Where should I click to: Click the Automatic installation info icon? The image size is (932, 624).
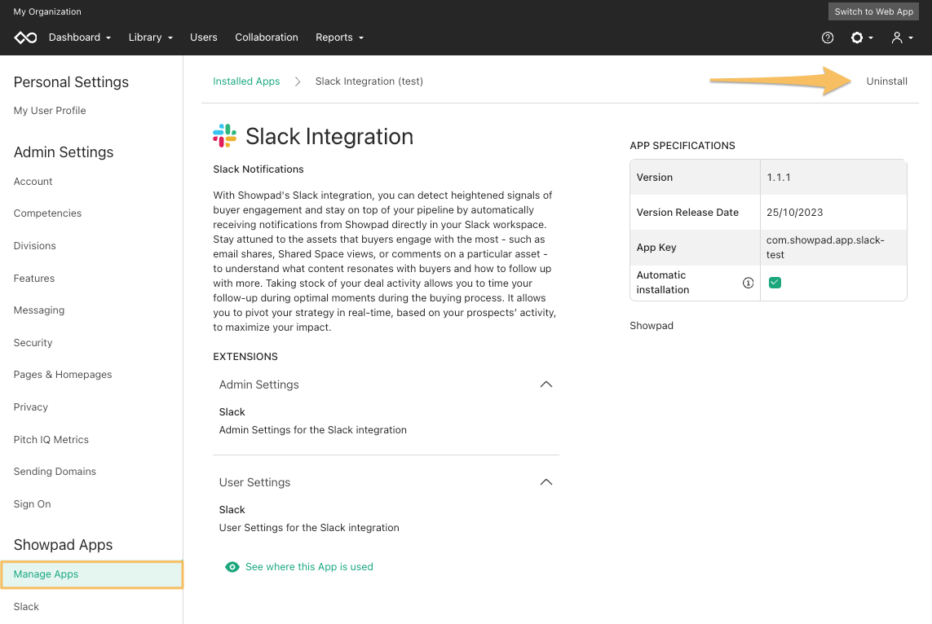(x=748, y=283)
